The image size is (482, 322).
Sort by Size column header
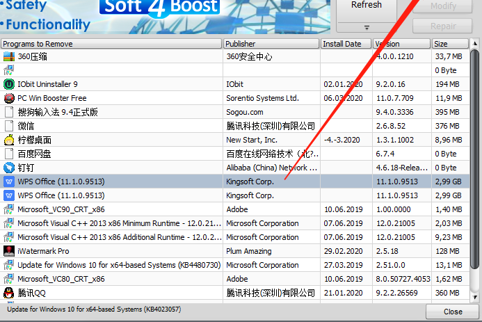click(450, 44)
